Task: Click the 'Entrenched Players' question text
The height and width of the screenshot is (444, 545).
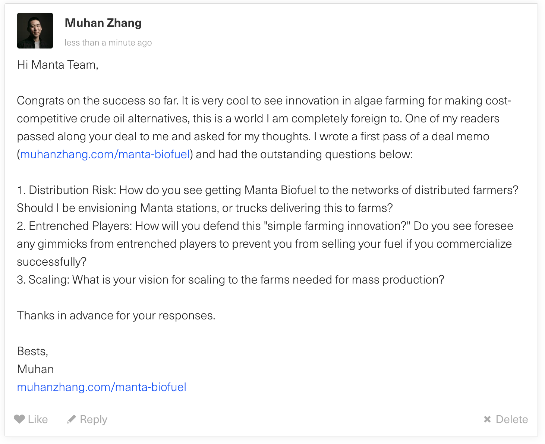Action: (265, 244)
